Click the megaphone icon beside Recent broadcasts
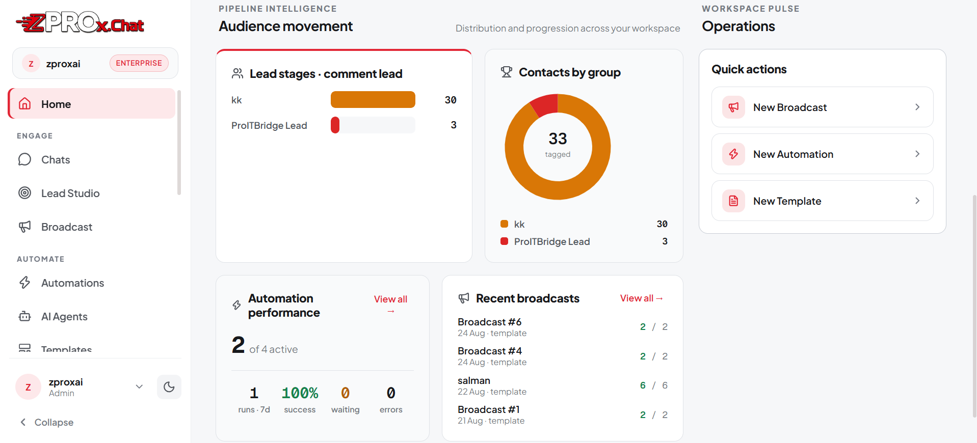The width and height of the screenshot is (977, 443). (463, 298)
